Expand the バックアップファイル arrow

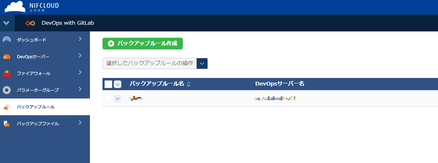pos(80,122)
